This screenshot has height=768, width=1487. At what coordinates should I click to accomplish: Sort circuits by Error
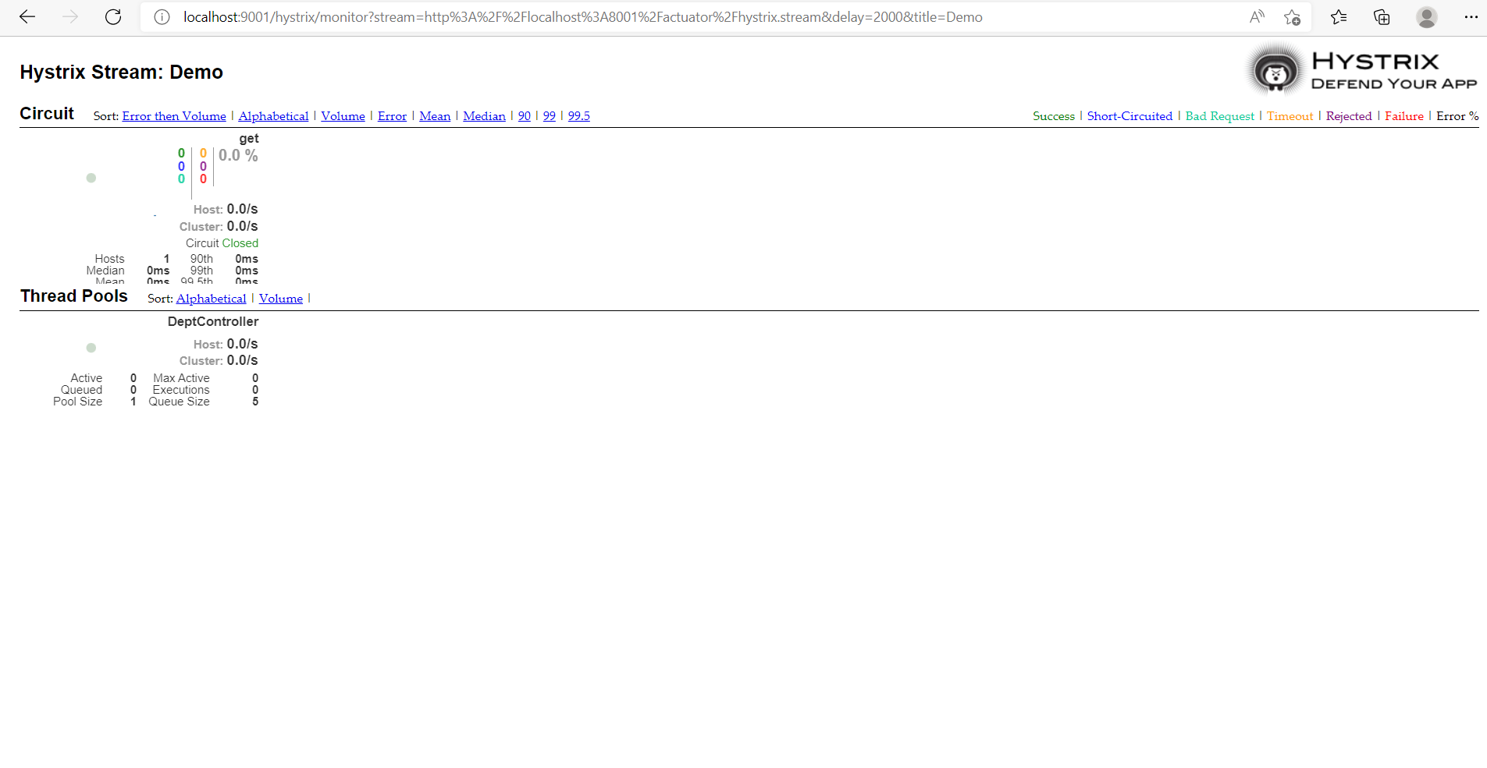[x=392, y=116]
